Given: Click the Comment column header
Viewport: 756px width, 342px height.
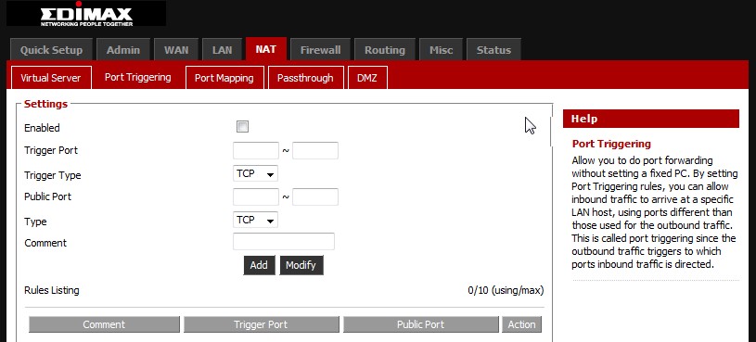Looking at the screenshot, I should coord(104,324).
